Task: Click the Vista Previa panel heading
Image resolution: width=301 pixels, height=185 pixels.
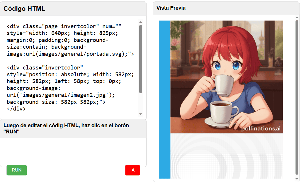Action: click(x=171, y=8)
